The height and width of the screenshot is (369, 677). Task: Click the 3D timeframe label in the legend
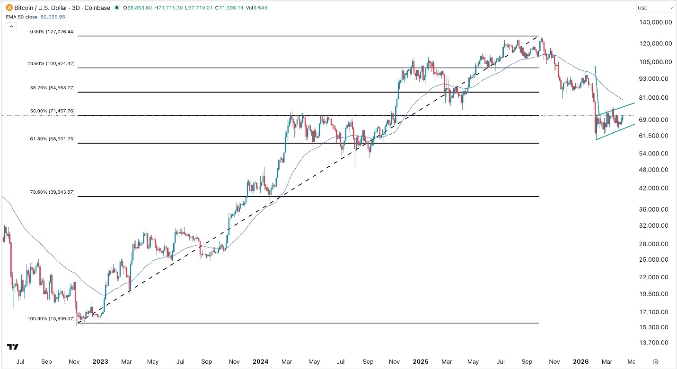tap(77, 8)
